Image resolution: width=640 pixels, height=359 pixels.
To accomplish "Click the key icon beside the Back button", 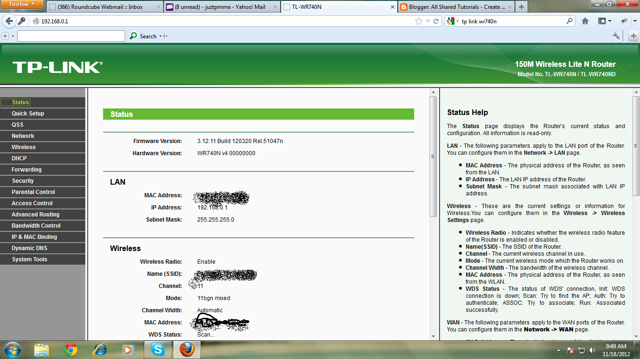I will coord(22,21).
